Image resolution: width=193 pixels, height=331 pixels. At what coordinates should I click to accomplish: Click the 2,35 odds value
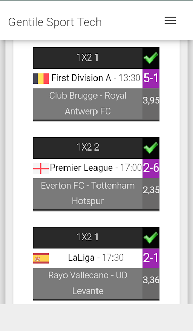pyautogui.click(x=151, y=190)
